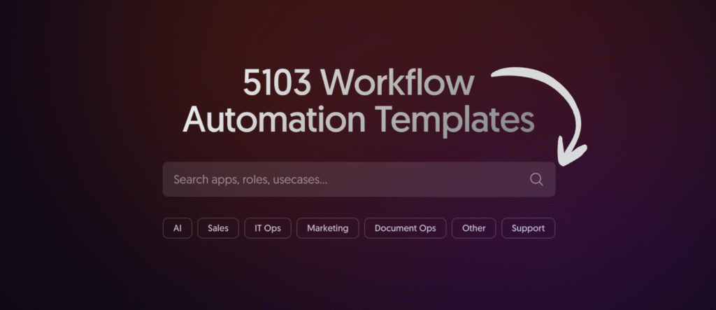Choose the IT Ops category
The image size is (716, 310).
coord(268,228)
